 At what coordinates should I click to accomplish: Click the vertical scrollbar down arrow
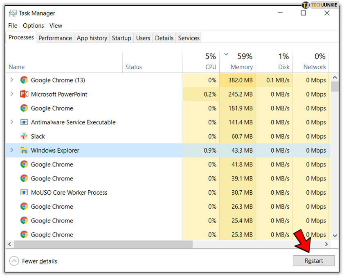[x=335, y=236]
